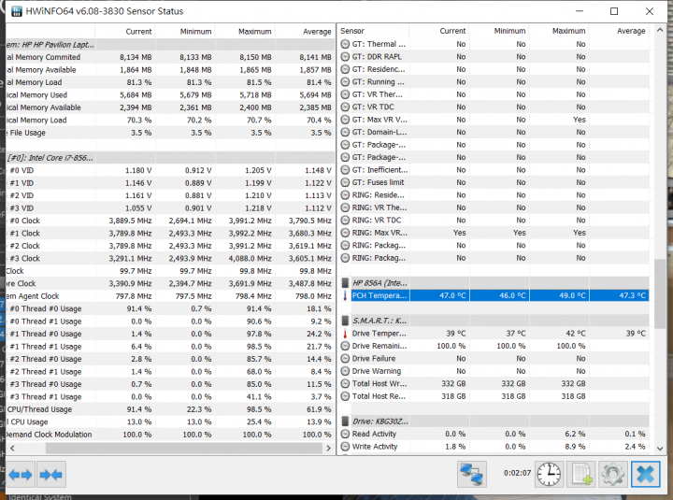This screenshot has height=500, width=673.
Task: Click the right pane vertical scrollbar thumb
Action: pos(660,293)
